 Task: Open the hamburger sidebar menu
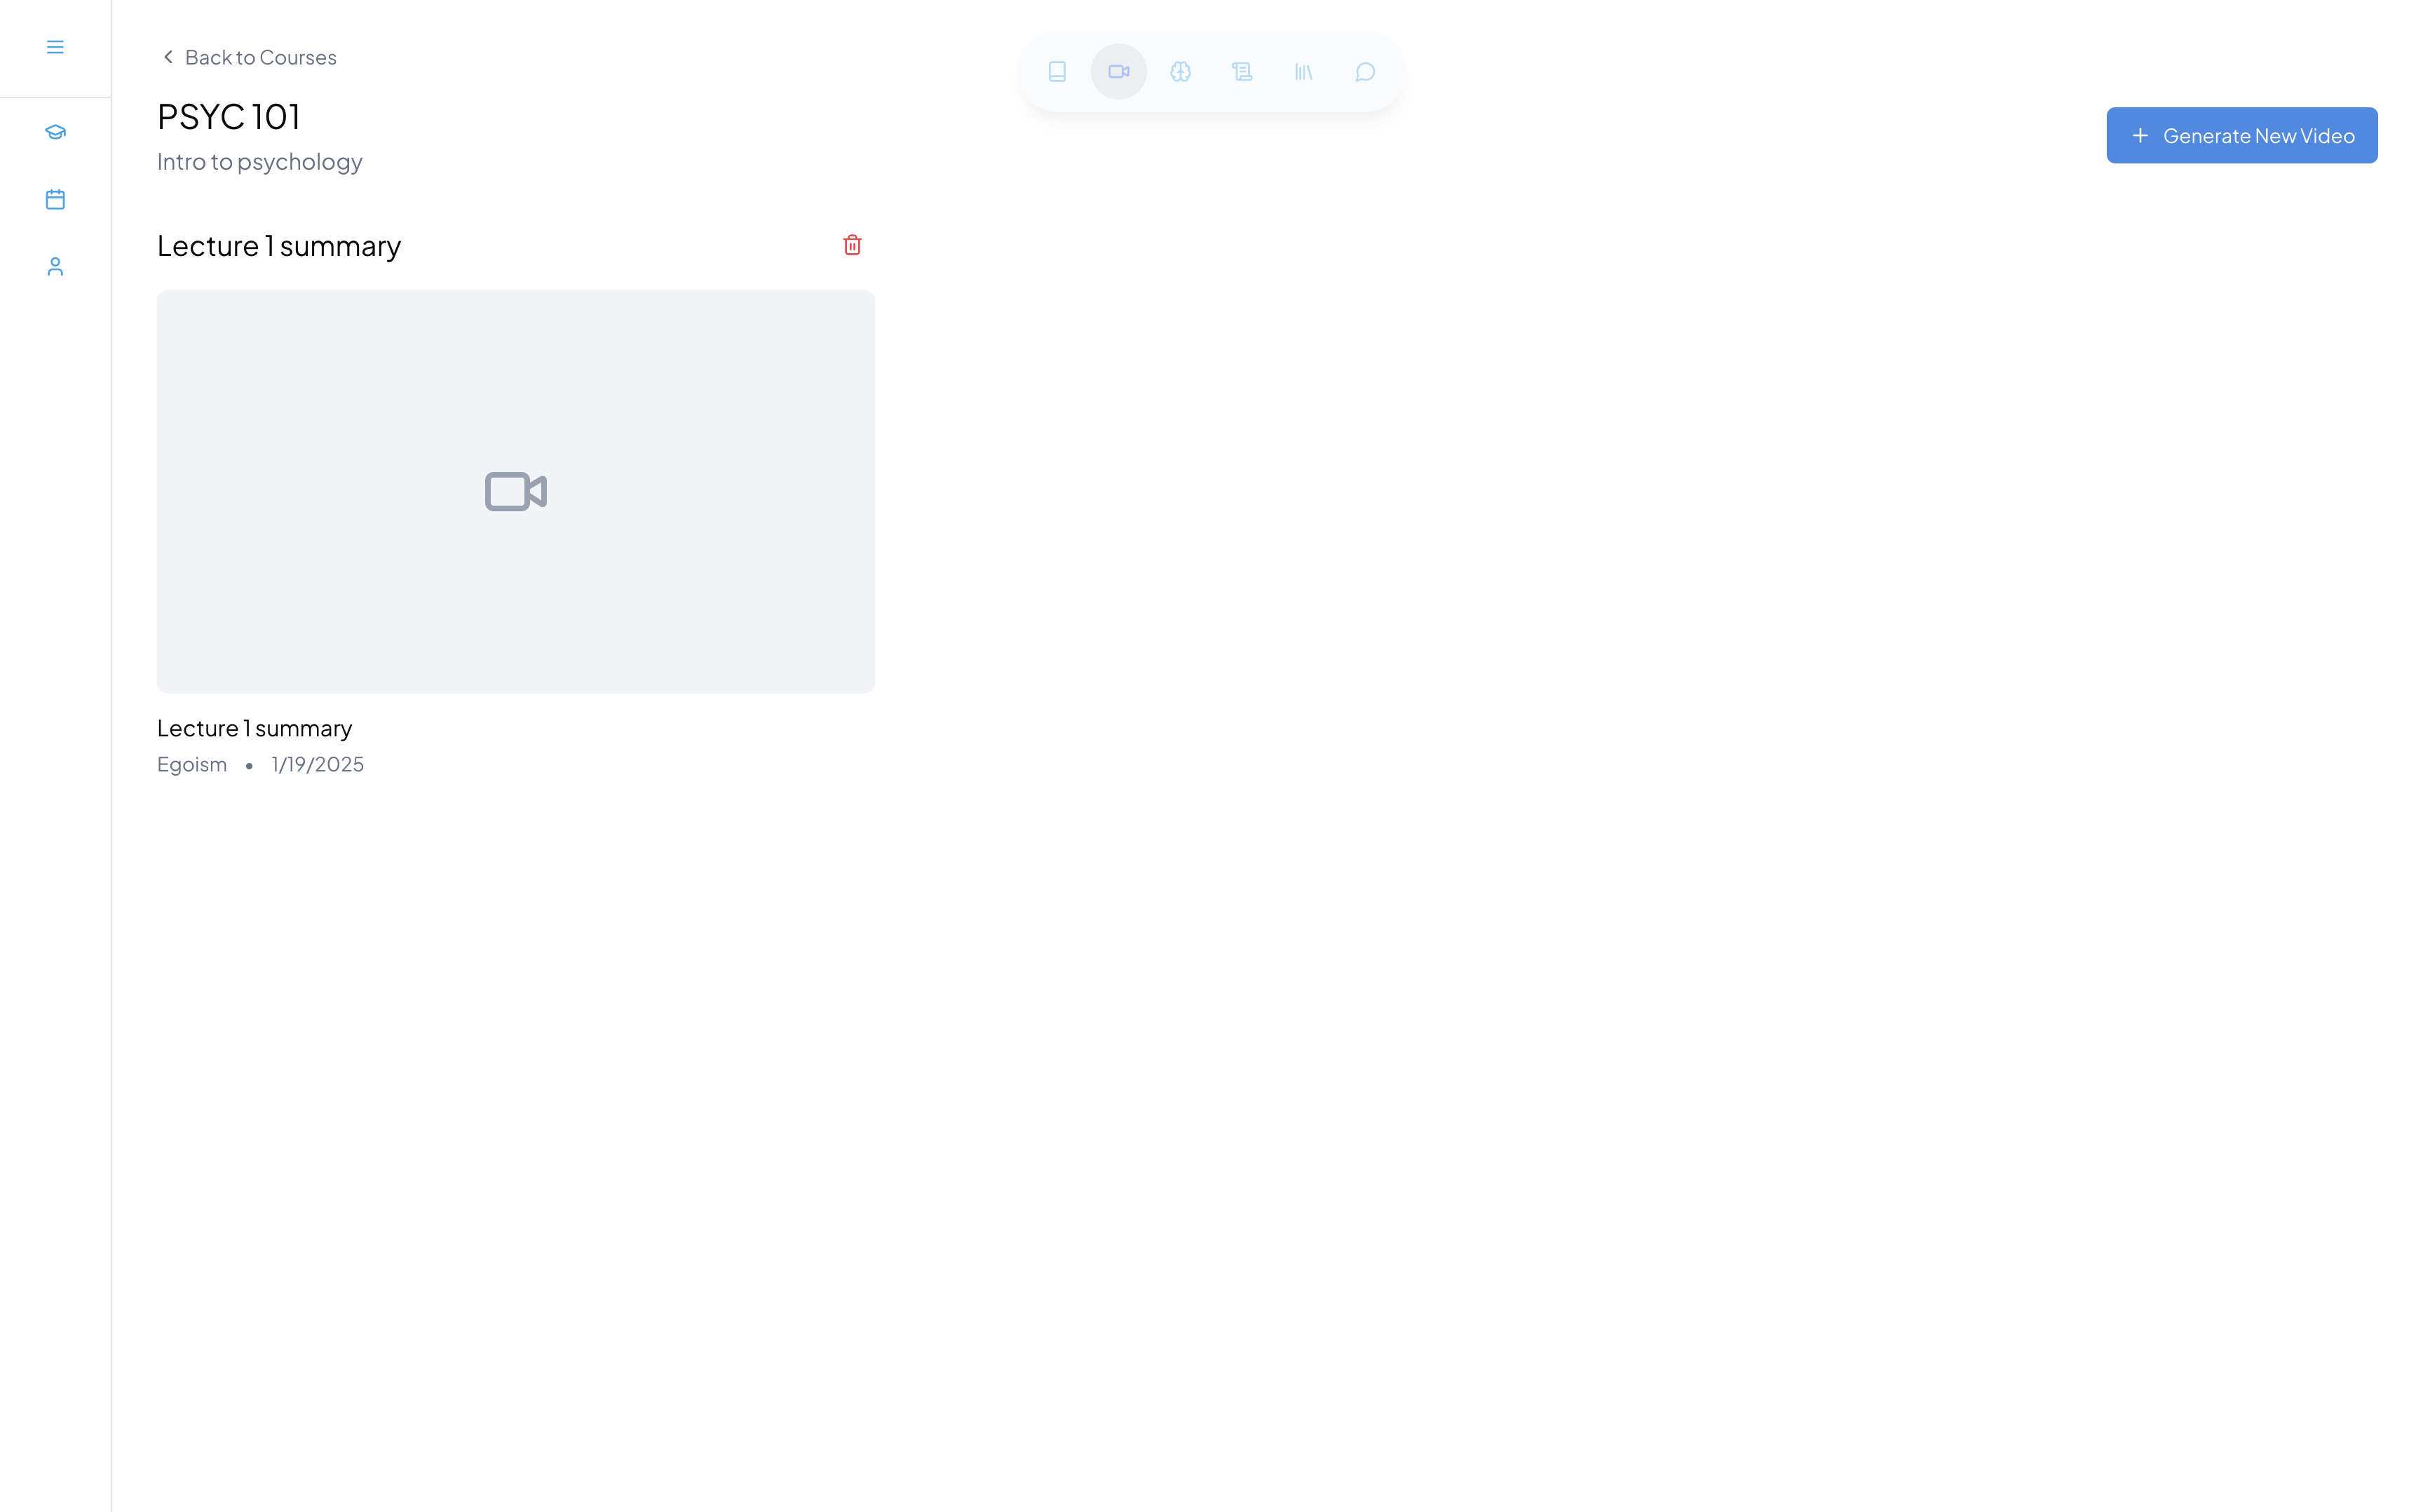[55, 47]
